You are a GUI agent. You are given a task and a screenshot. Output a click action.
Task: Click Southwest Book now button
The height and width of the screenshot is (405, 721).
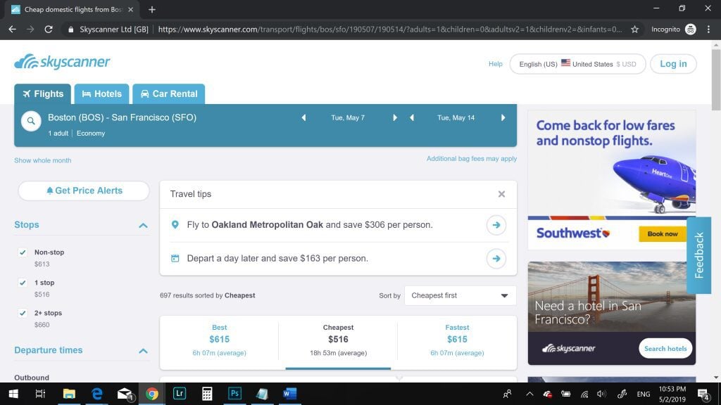(662, 233)
